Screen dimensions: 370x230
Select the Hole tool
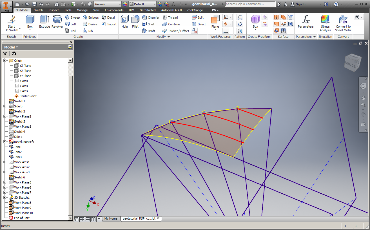125,22
